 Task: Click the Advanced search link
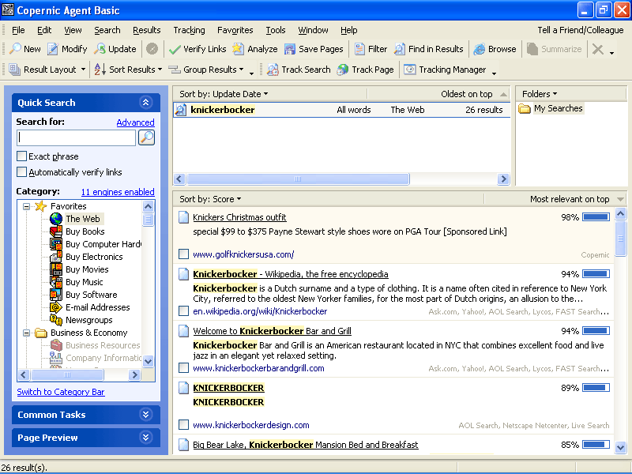[135, 122]
